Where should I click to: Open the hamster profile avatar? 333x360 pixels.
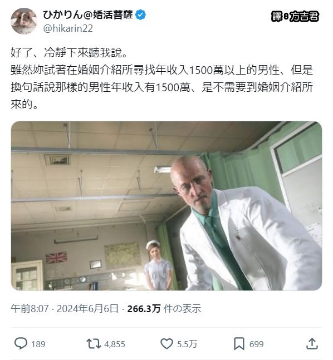24,21
